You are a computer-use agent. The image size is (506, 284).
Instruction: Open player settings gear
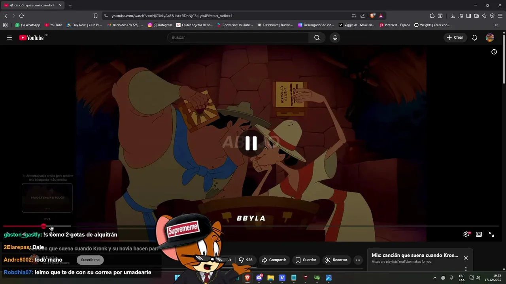(466, 234)
